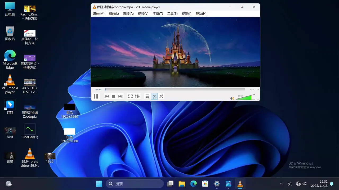Toggle remaining time display -1:43:25
The height and width of the screenshot is (190, 339).
click(x=254, y=90)
